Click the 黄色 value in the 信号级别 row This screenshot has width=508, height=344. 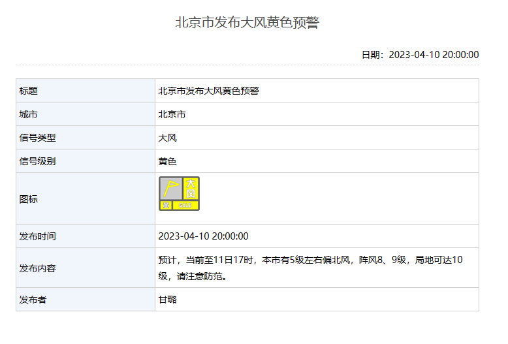tap(167, 161)
